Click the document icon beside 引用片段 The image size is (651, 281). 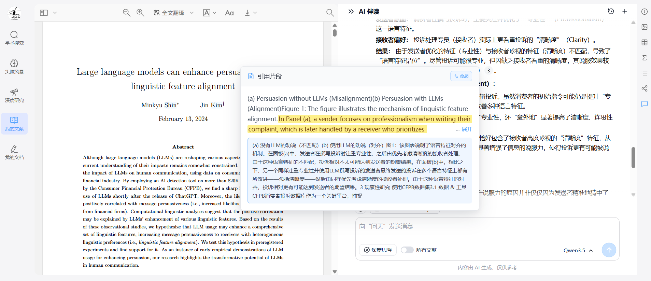[251, 76]
